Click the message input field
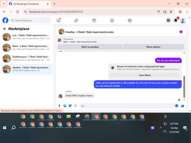This screenshot has height=143, width=191. [x=127, y=106]
